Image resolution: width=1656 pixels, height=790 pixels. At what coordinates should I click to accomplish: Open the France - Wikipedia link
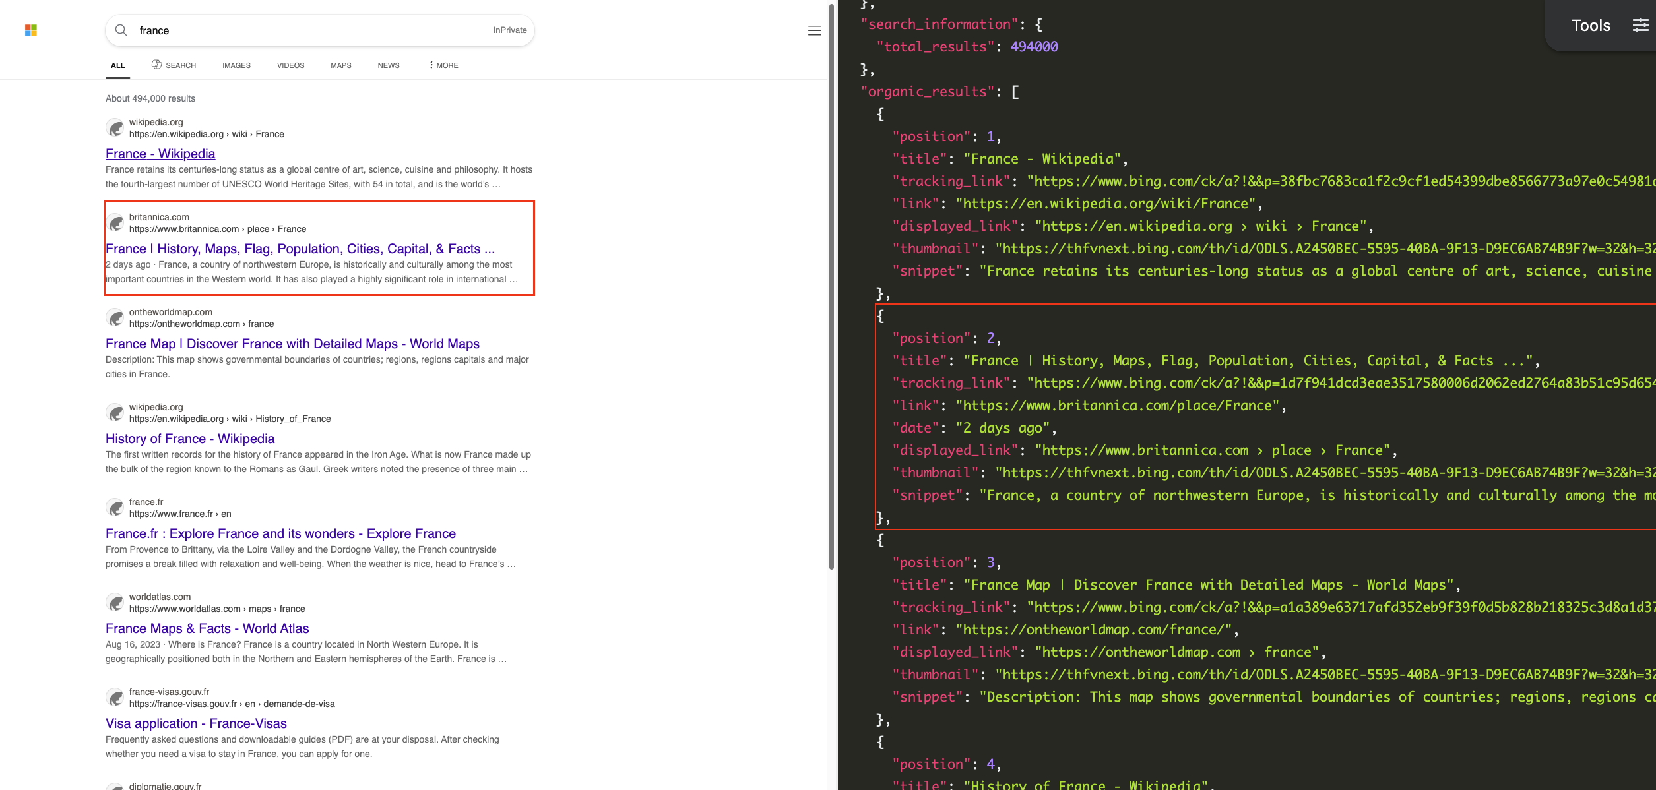click(160, 154)
